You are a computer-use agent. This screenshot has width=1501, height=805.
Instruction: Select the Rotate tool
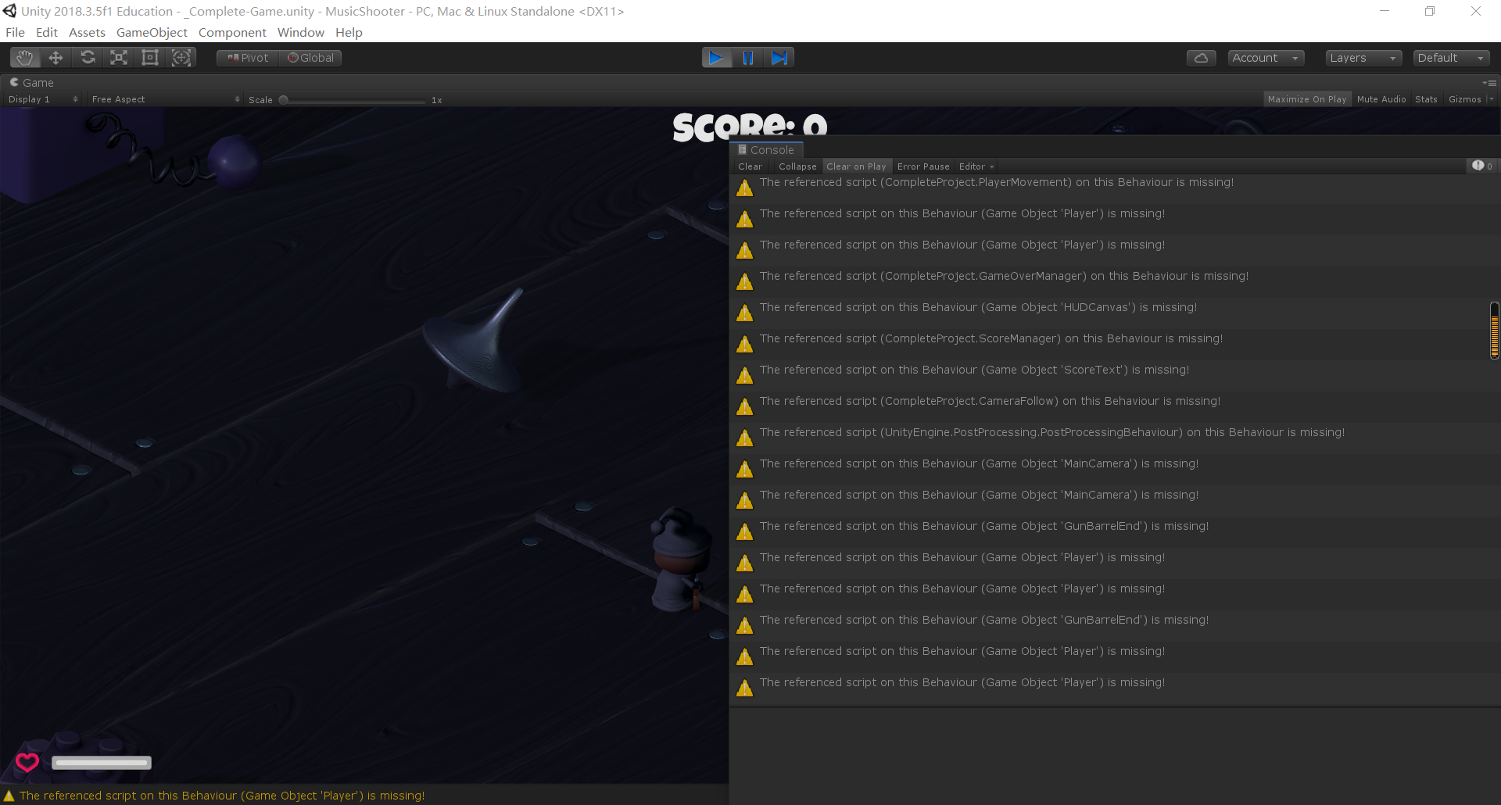88,58
